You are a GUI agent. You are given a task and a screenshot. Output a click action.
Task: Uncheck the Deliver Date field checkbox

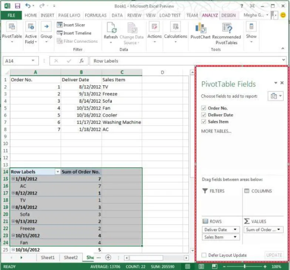point(203,115)
